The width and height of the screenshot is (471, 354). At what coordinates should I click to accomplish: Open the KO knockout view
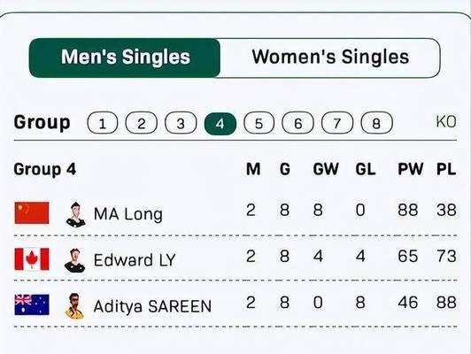point(446,122)
